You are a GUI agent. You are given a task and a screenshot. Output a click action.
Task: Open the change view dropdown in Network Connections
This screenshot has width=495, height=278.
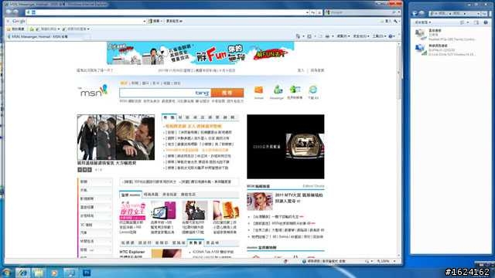[468, 22]
